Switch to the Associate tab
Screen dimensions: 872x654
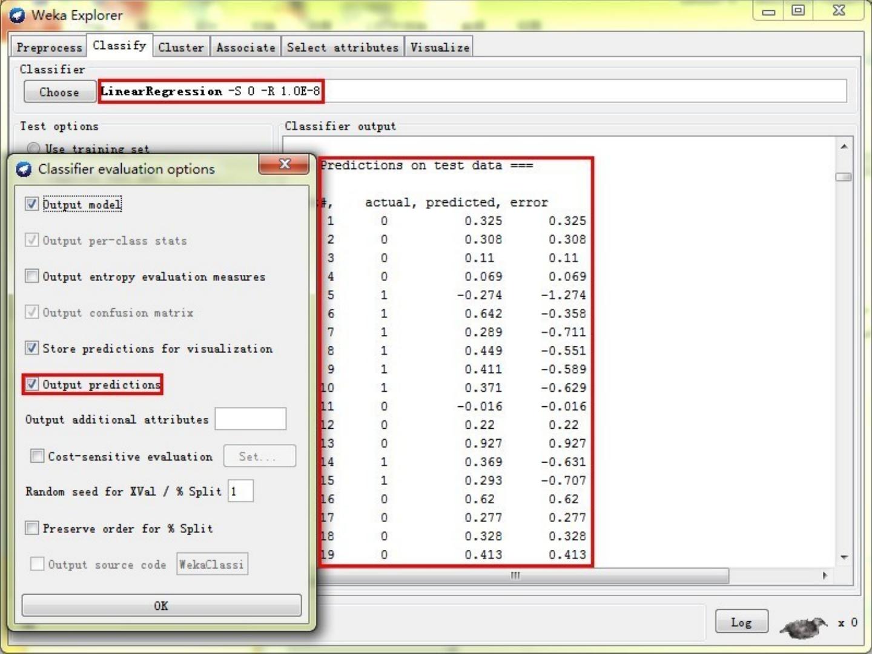(246, 47)
